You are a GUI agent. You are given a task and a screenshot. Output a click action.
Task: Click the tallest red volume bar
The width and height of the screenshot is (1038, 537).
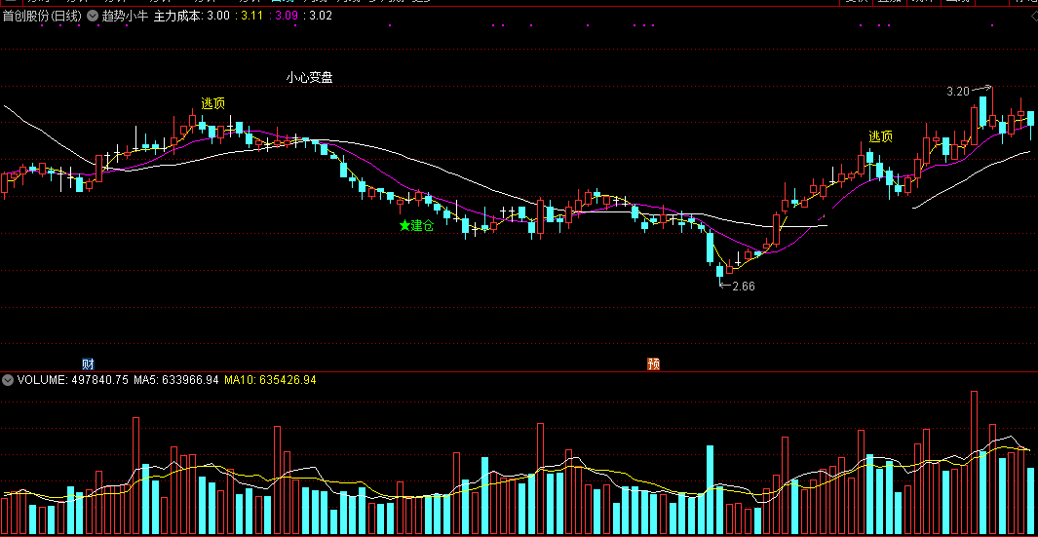(x=974, y=463)
